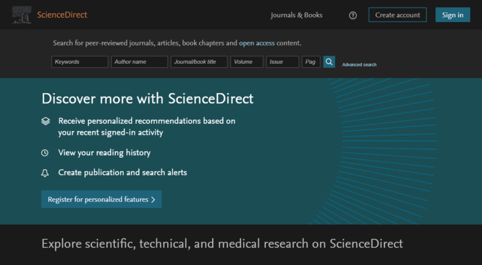Focus the Author name field
The image size is (482, 265).
[x=139, y=62]
